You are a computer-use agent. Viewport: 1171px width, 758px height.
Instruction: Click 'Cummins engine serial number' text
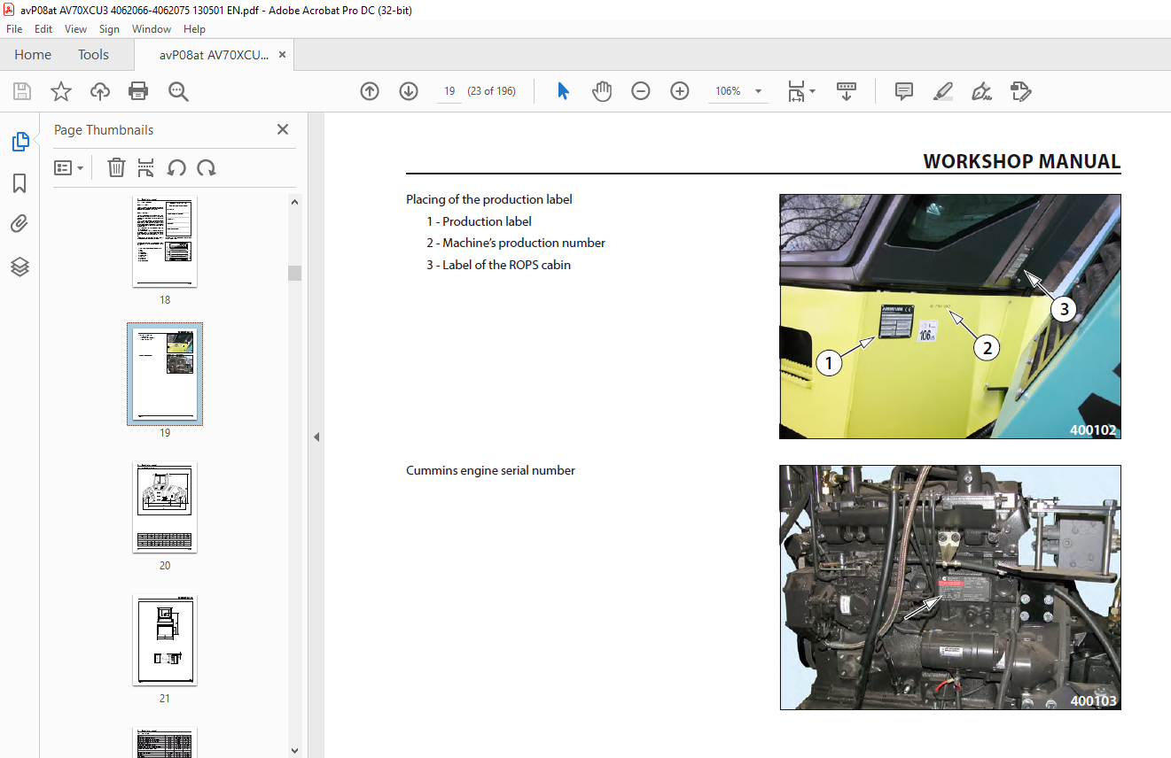tap(490, 470)
